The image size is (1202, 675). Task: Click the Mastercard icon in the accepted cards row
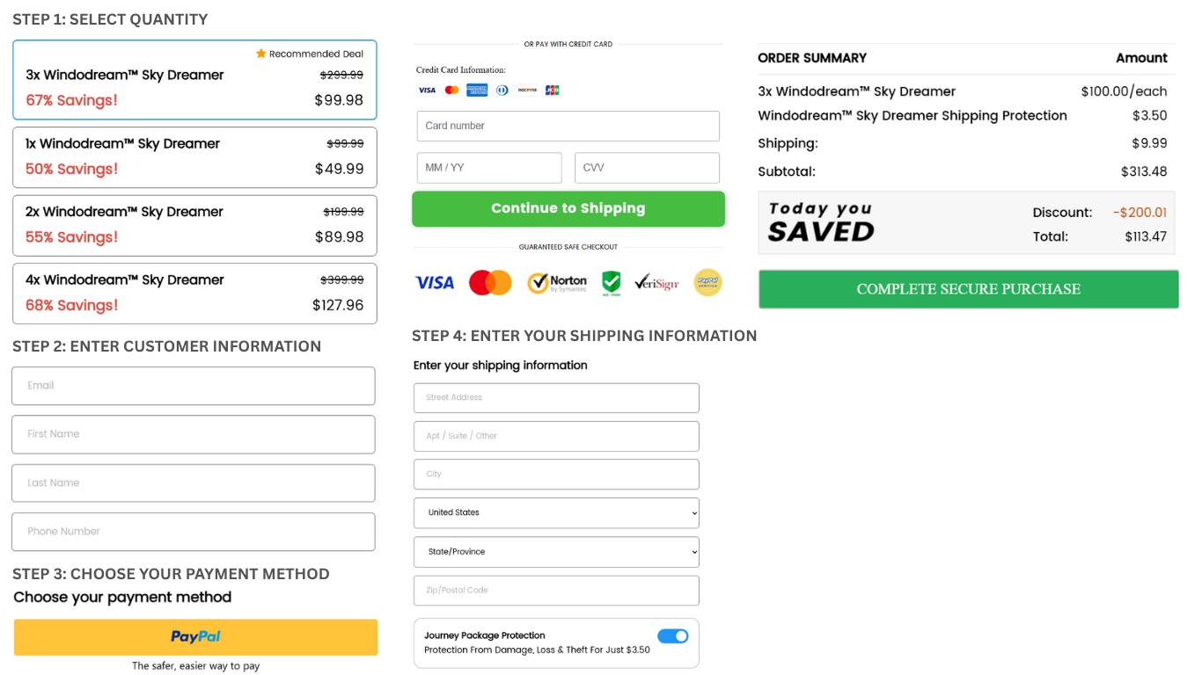tap(451, 90)
